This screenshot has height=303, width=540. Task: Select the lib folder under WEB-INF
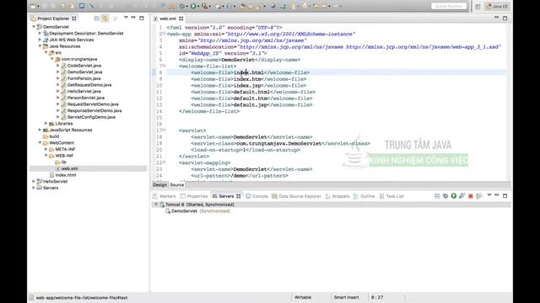coord(64,162)
